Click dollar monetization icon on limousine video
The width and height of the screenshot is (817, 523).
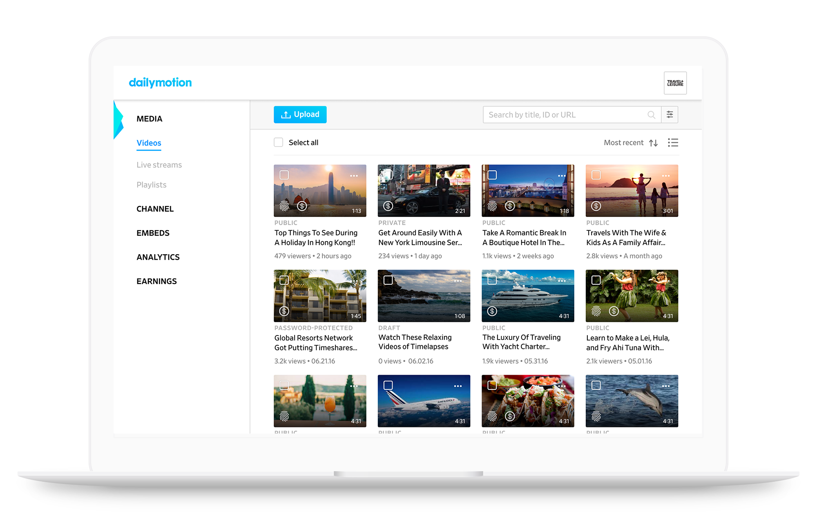tap(388, 206)
